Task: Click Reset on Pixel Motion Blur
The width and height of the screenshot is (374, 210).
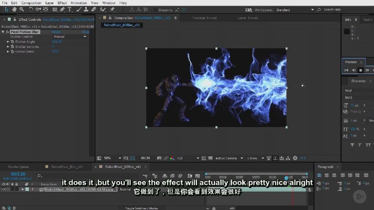Action: coord(56,31)
